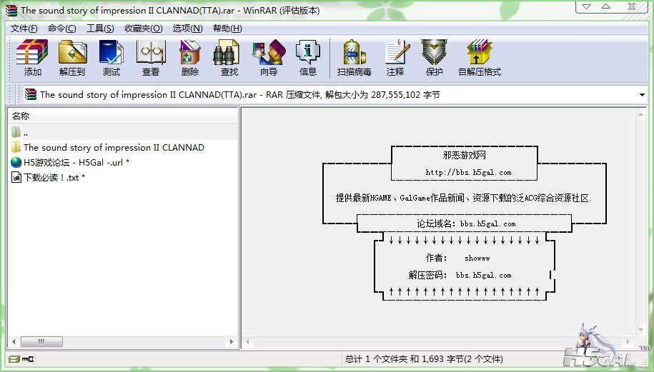
Task: Expand the archive path dropdown arrow
Action: click(x=642, y=94)
